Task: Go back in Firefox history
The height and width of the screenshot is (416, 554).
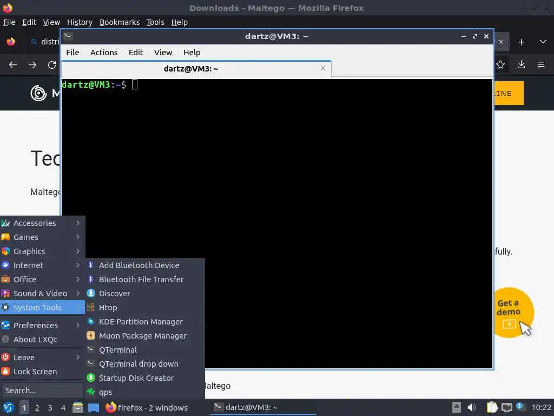Action: [x=13, y=65]
